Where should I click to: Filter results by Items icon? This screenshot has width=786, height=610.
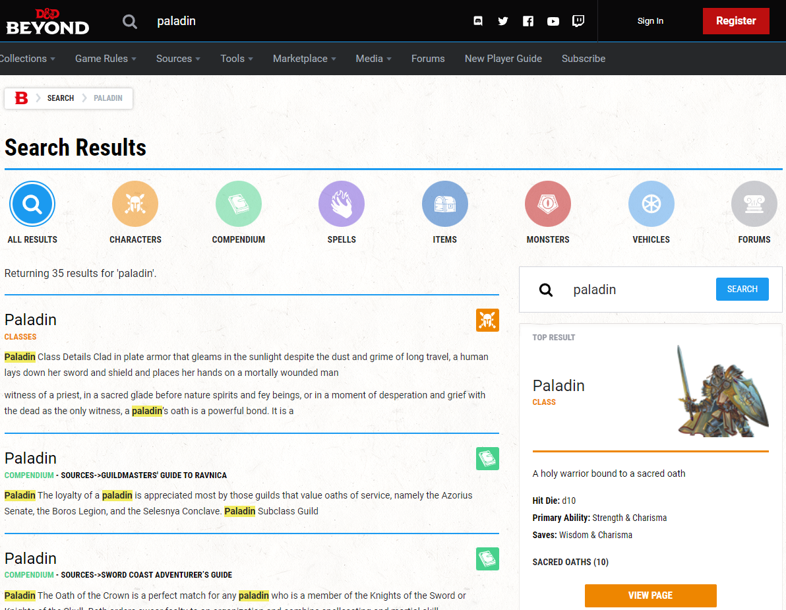[445, 204]
